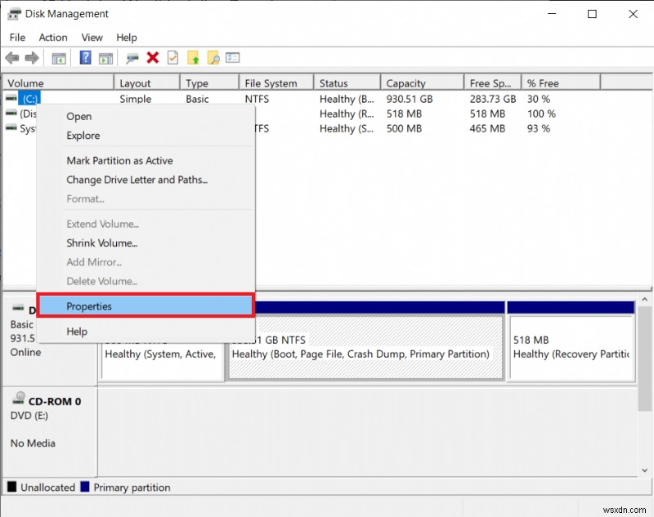Toggle the Show/Hide console tree icon
The height and width of the screenshot is (517, 654).
point(57,57)
